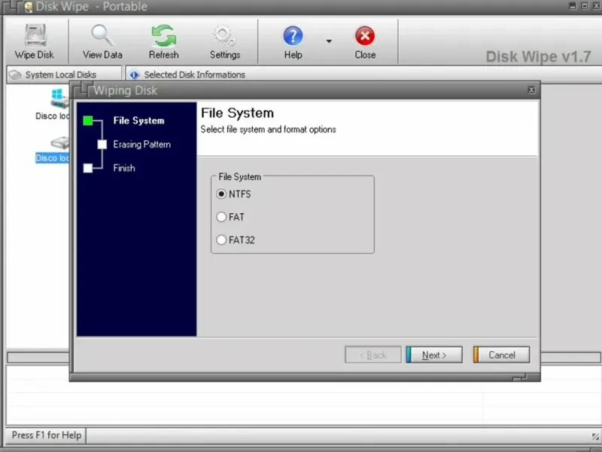
Task: Click white Finish step indicator square
Action: tap(88, 168)
